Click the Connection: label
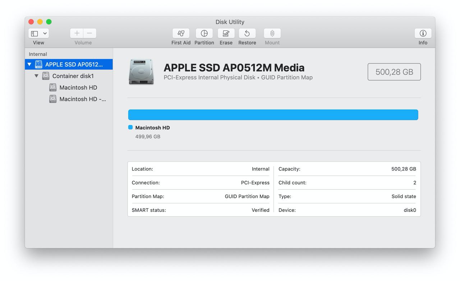 coord(146,183)
